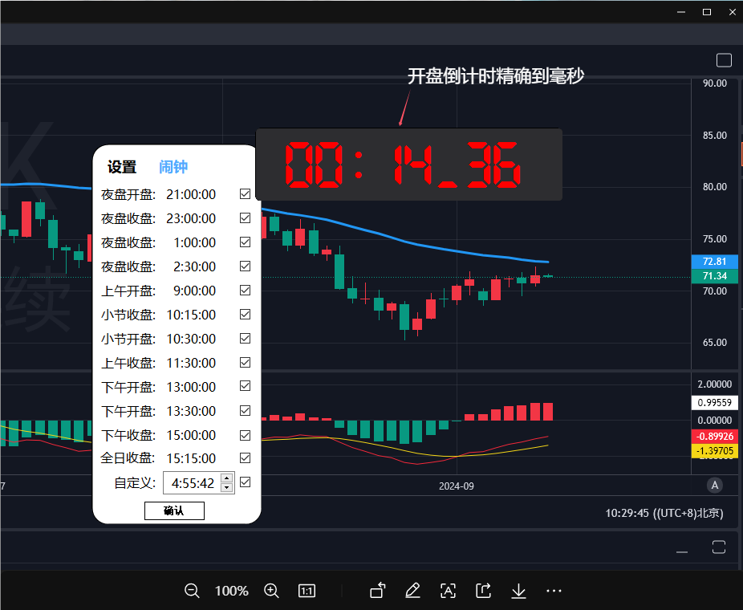Click the 65.00 price axis label
Screen dimensions: 743x610
(x=715, y=342)
